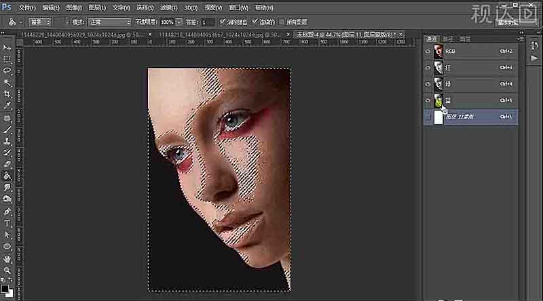Select the Crop tool
543x301 pixels.
click(7, 94)
